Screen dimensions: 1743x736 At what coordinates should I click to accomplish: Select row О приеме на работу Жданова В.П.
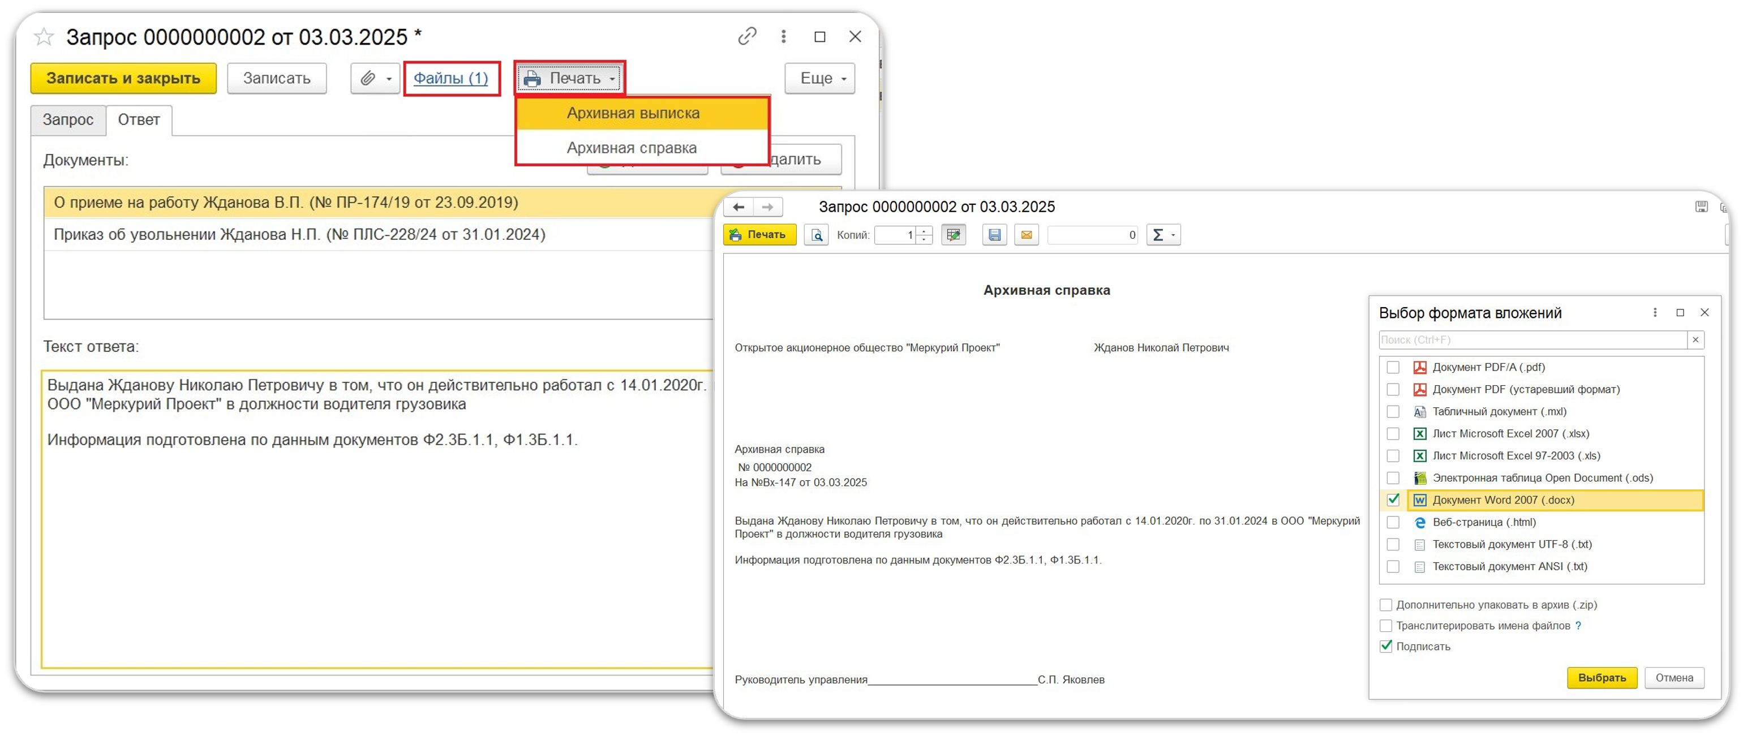pyautogui.click(x=379, y=203)
